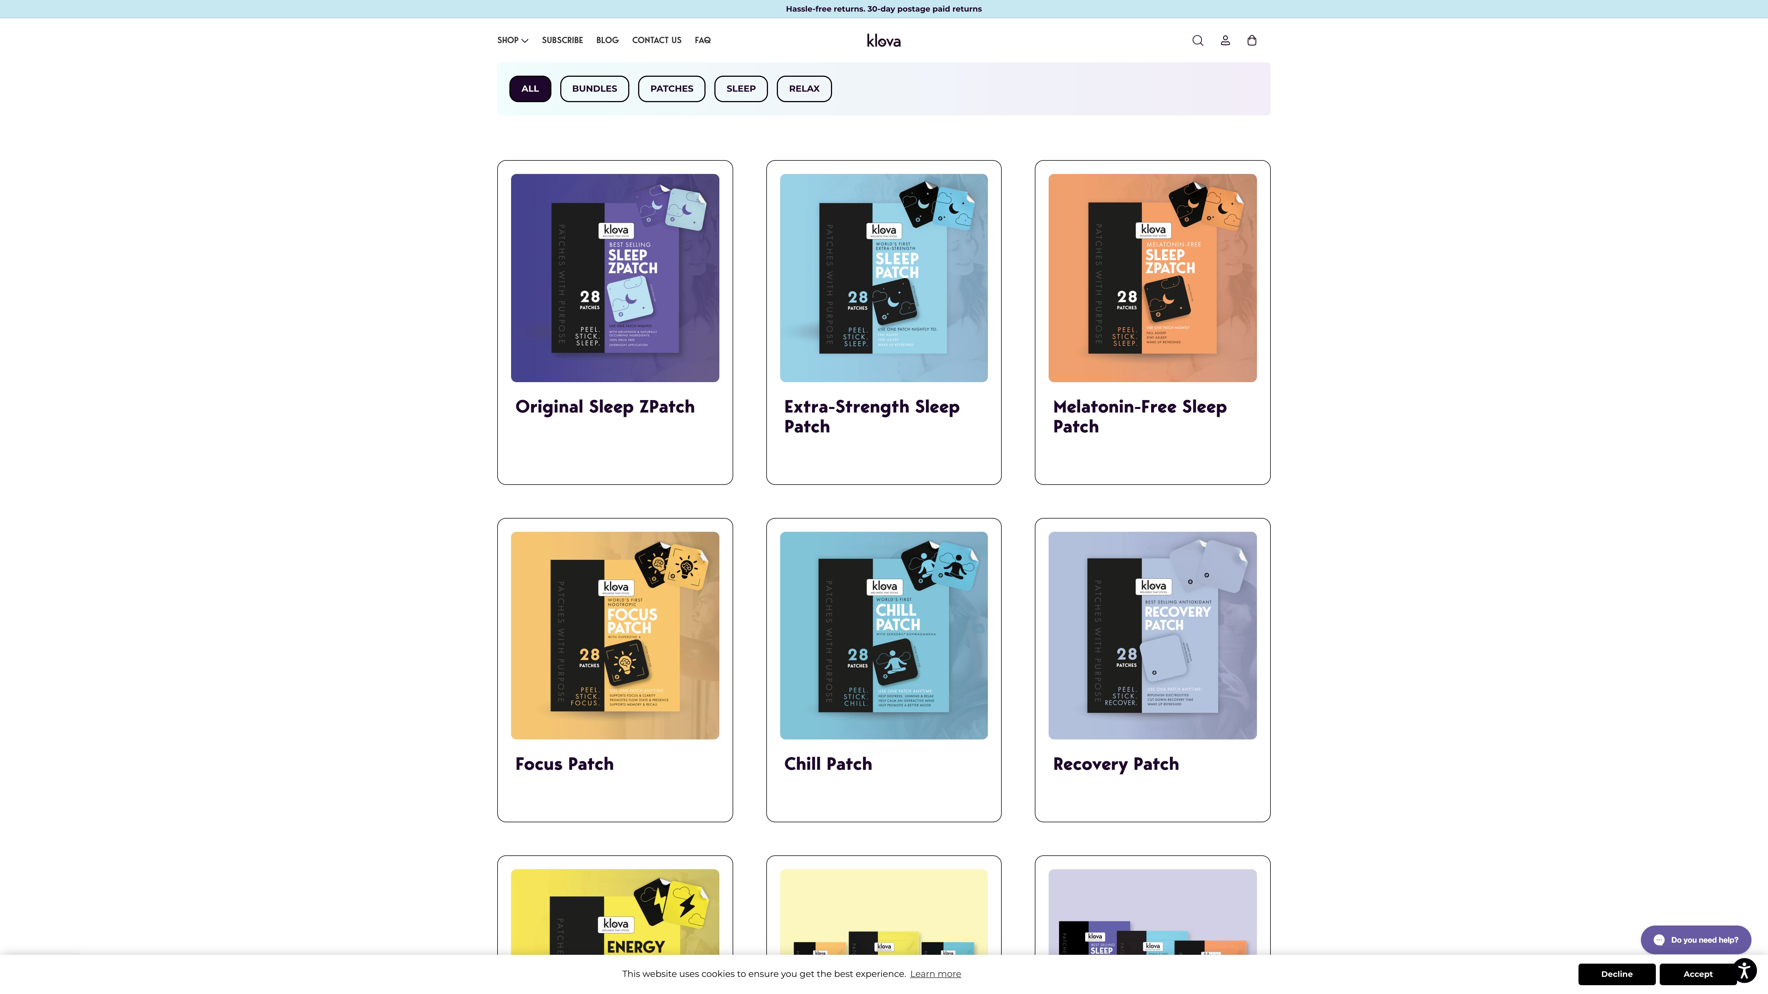Image resolution: width=1768 pixels, height=994 pixels.
Task: Open the FAQ menu item
Action: [702, 40]
